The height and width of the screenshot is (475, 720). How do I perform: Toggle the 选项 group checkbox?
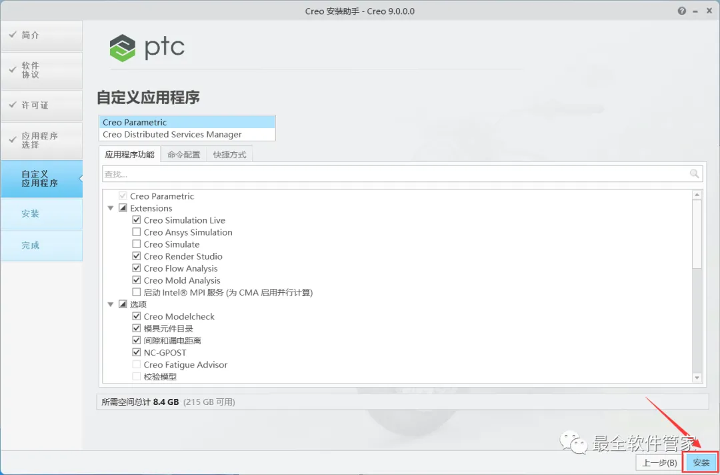point(123,304)
